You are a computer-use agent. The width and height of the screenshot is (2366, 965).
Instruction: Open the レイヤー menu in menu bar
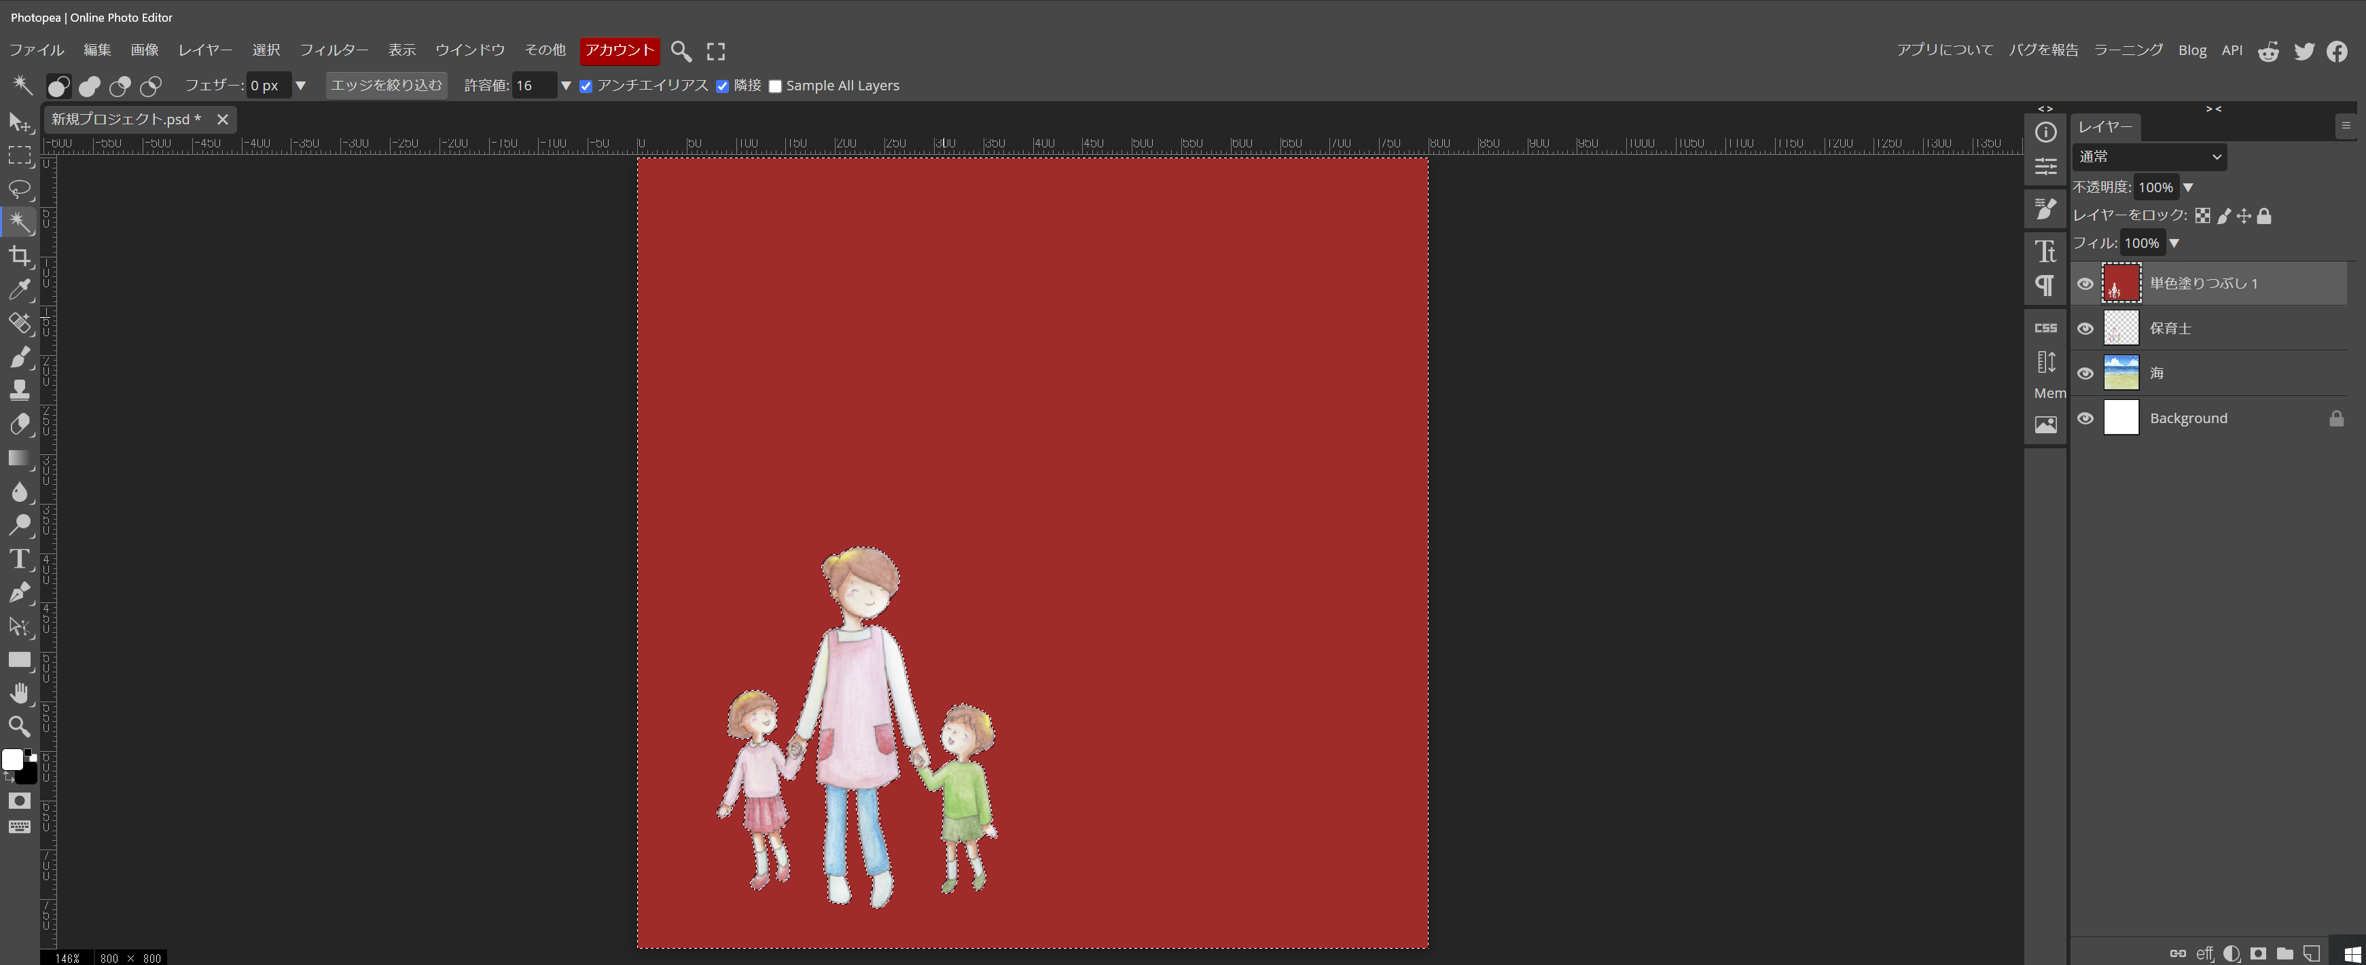205,50
